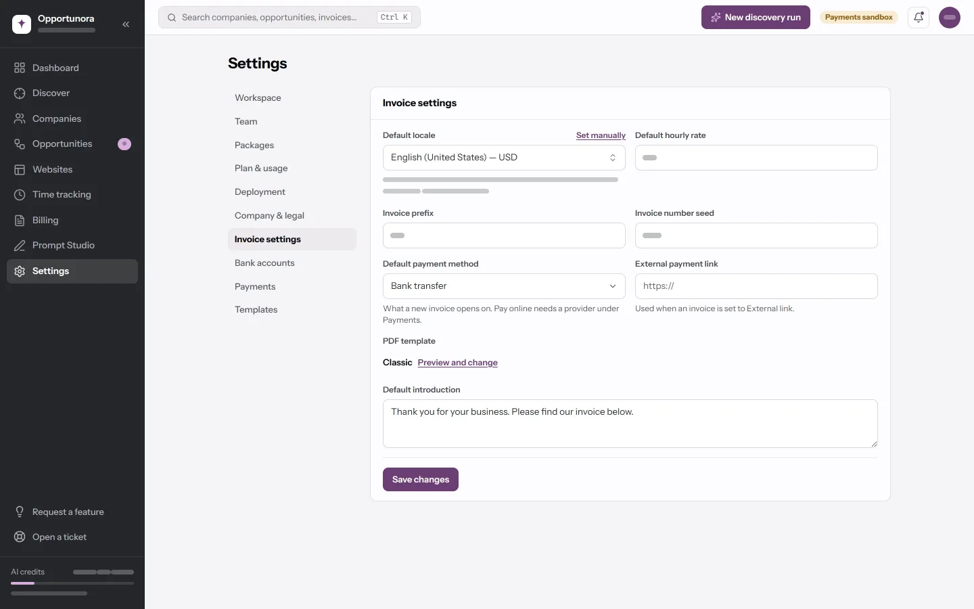
Task: Click the 'Classic' PDF template name
Action: [398, 363]
